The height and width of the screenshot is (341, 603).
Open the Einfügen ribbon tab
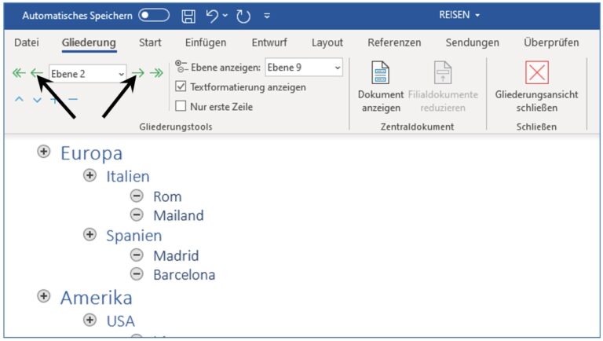point(206,42)
